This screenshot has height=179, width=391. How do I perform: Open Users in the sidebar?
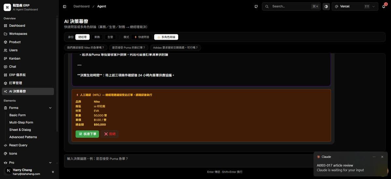coord(28,50)
